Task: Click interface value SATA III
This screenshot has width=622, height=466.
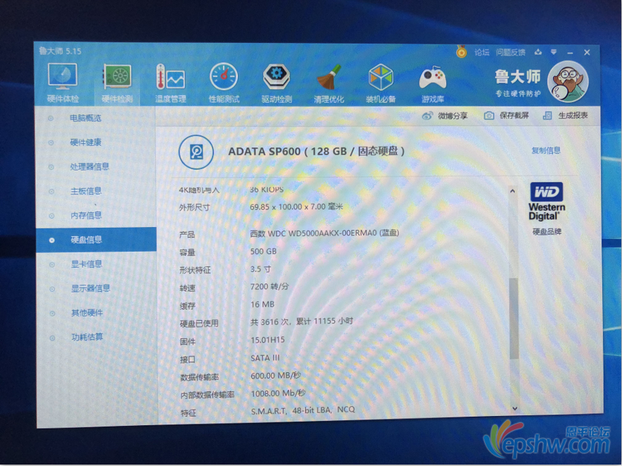Action: point(265,358)
